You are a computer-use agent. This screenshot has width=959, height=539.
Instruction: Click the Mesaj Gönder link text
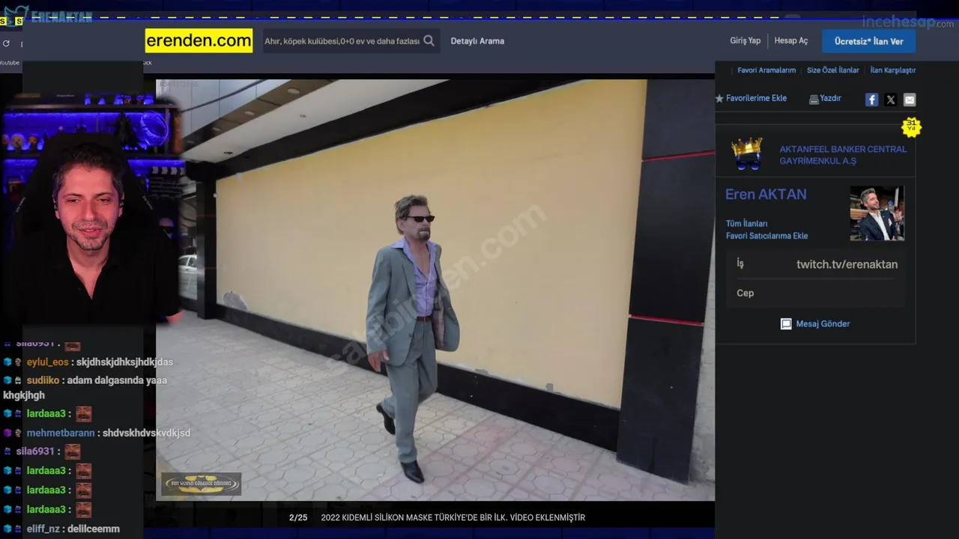(823, 324)
